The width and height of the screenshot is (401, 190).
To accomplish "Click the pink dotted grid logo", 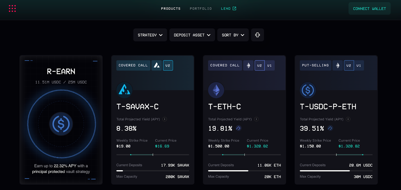I will click(12, 9).
